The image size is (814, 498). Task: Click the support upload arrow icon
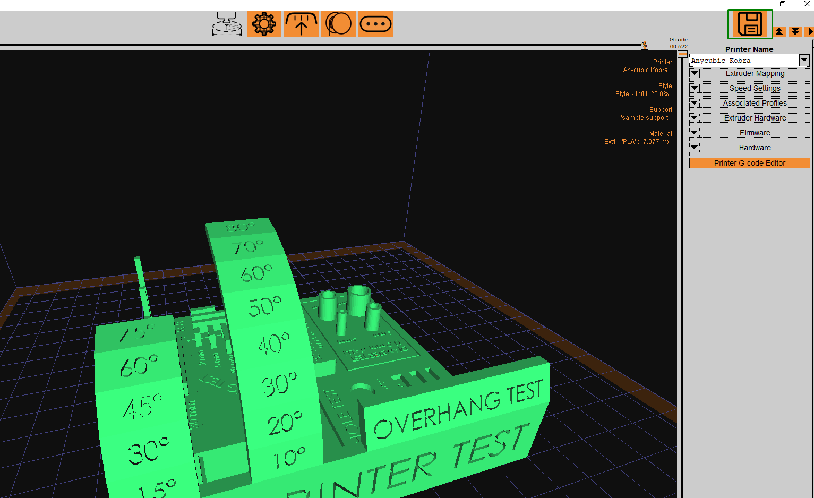coord(301,24)
